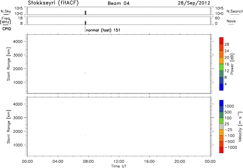The image size is (243, 168).
Task: Click the red bottom Velocity colorbar swatch
Action: [x=221, y=150]
